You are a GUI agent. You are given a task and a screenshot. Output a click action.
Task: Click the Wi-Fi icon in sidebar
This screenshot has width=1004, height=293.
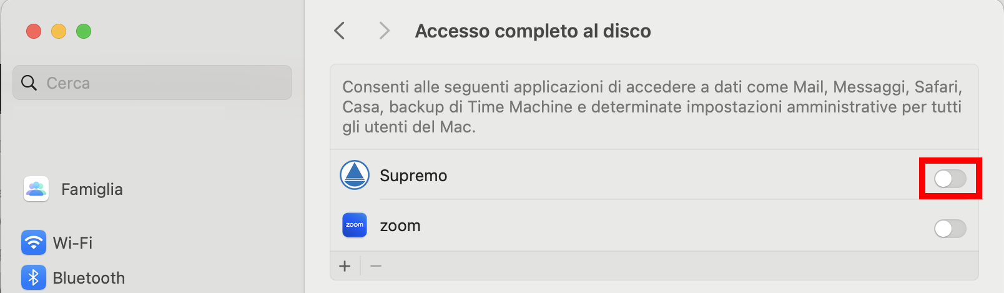click(34, 242)
